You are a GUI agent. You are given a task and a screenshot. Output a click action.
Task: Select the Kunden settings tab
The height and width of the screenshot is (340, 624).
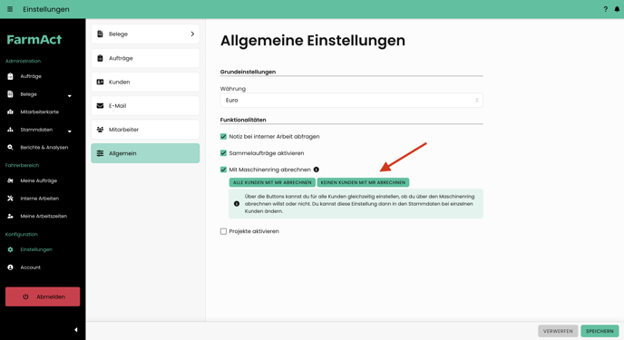point(145,82)
